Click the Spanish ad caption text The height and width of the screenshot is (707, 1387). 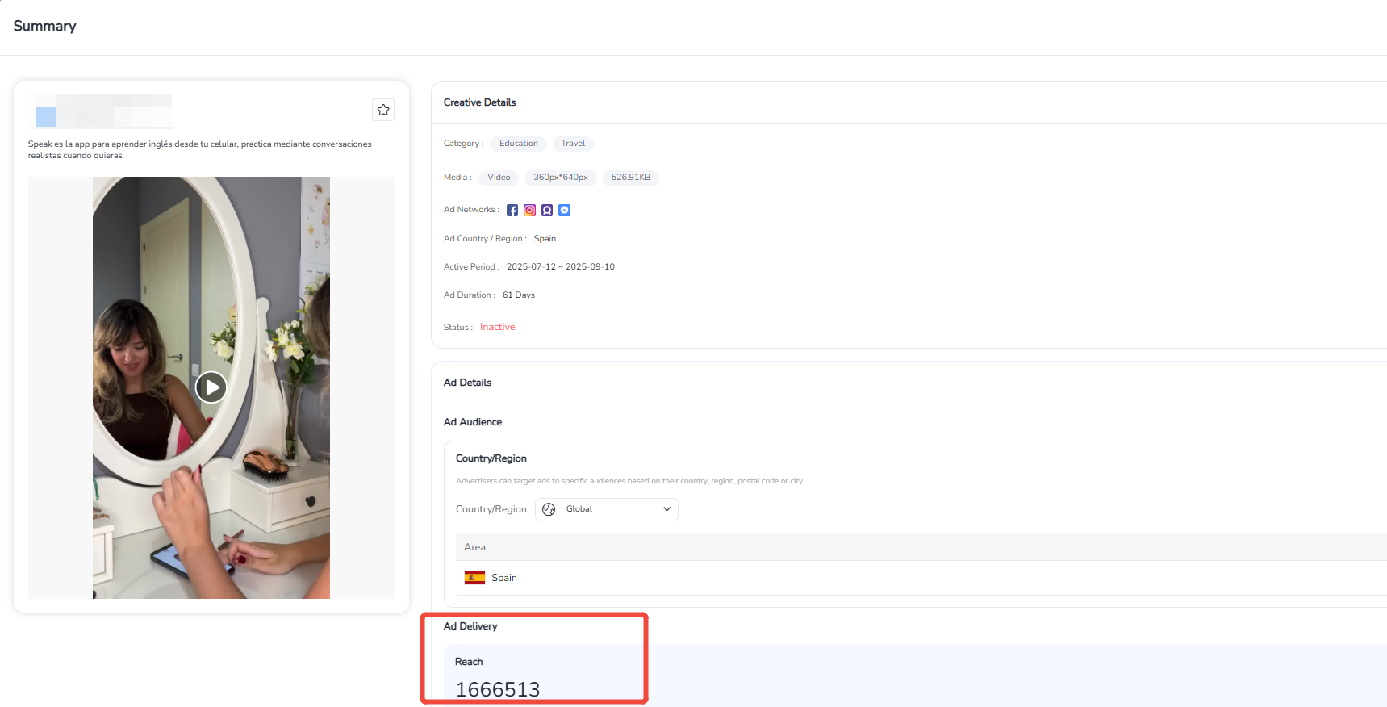(x=199, y=149)
